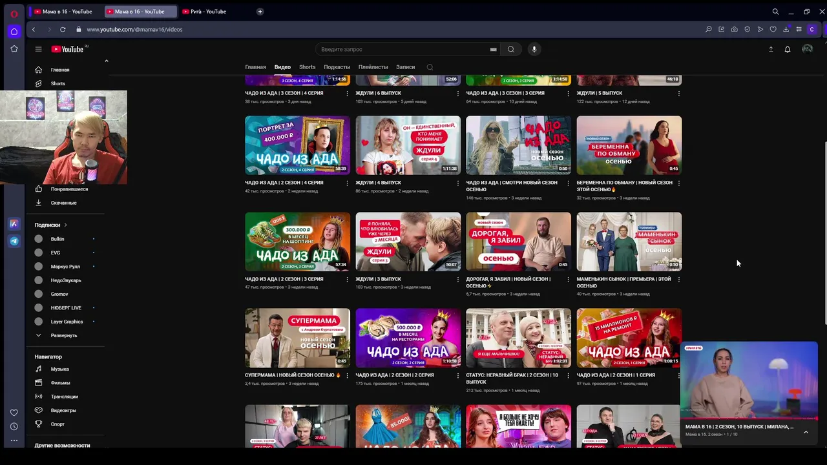Viewport: 827px width, 465px height.
Task: Open Трансляции in Навигатор section
Action: tap(65, 397)
